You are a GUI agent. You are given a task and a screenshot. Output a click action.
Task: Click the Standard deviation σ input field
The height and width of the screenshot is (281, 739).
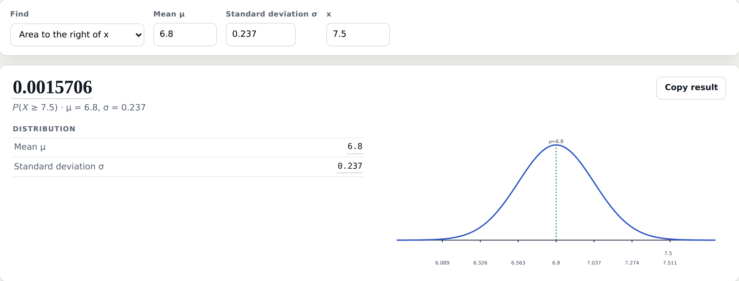click(x=261, y=35)
